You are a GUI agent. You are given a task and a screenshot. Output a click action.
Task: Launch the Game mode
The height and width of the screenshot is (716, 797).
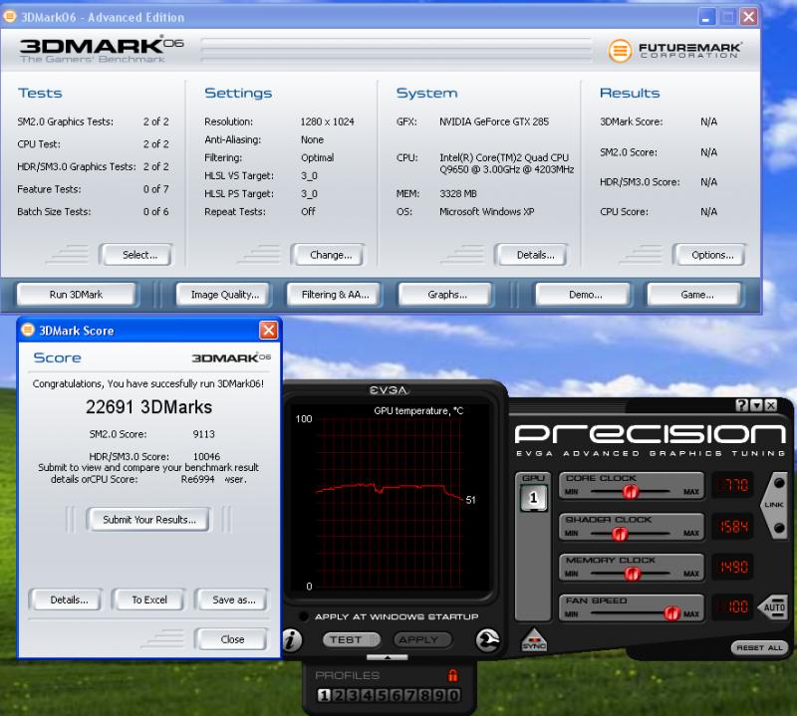(x=696, y=295)
